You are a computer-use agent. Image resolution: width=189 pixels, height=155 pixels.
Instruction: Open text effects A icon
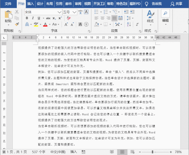coord(27,24)
